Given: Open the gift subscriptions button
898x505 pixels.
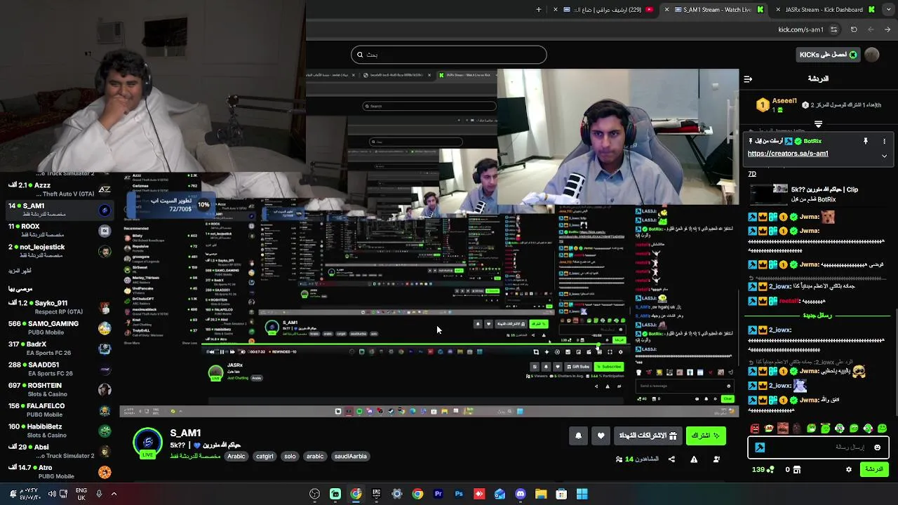Looking at the screenshot, I should pos(648,436).
